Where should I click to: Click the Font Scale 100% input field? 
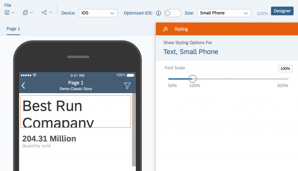pyautogui.click(x=285, y=69)
